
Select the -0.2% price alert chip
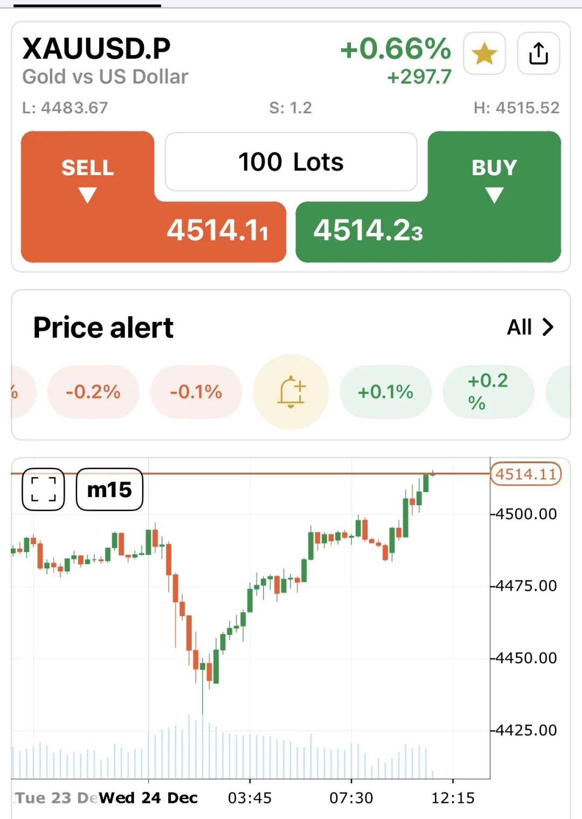coord(93,391)
